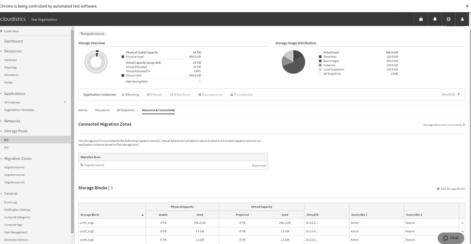
Task: Disconnect migrationzone1 from the pool
Action: tap(259, 166)
